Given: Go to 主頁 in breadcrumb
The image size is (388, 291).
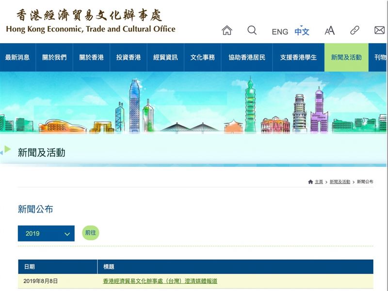Looking at the screenshot, I should click(x=319, y=182).
